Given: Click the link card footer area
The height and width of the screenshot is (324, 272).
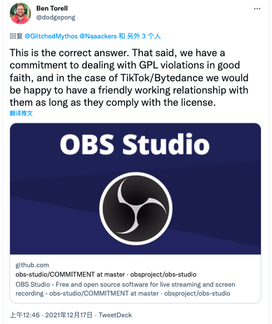Looking at the screenshot, I should [135, 279].
